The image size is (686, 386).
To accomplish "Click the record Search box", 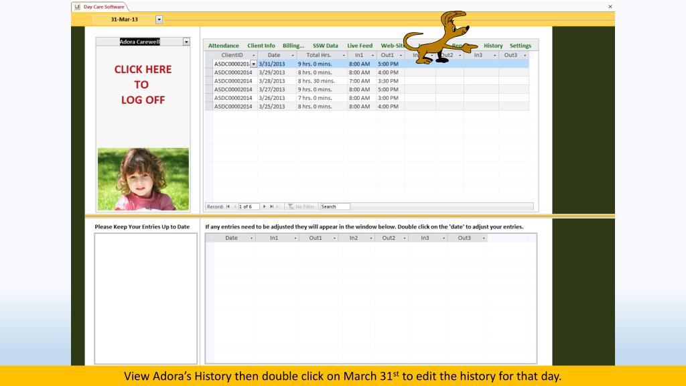I will (x=335, y=206).
